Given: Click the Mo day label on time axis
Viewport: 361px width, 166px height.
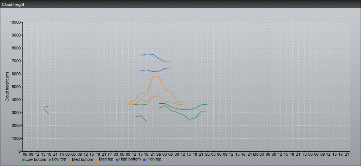Looking at the screenshot, I should (255, 154).
